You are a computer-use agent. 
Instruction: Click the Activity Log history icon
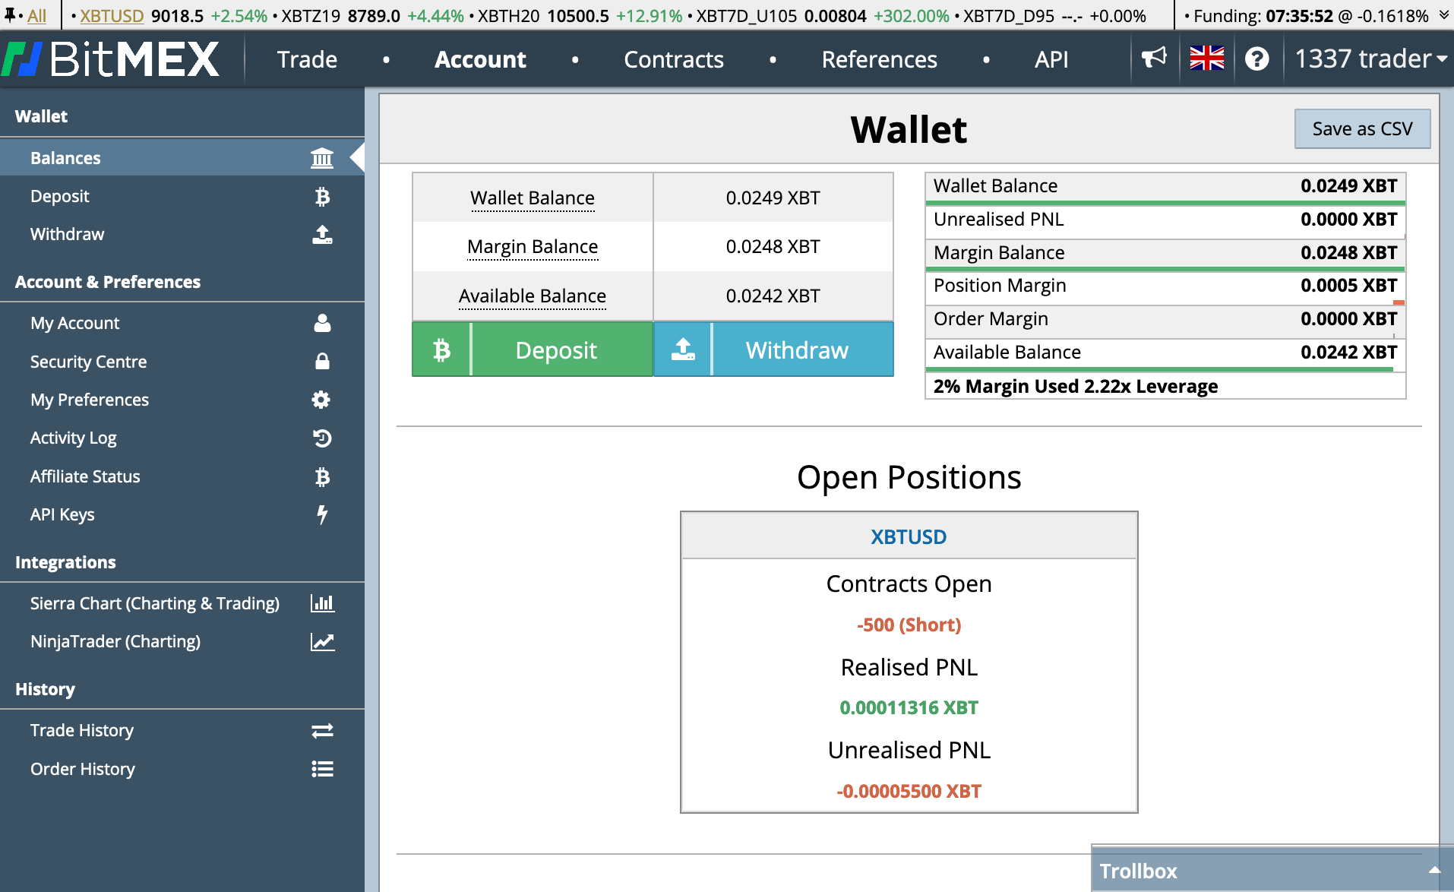[x=322, y=438]
